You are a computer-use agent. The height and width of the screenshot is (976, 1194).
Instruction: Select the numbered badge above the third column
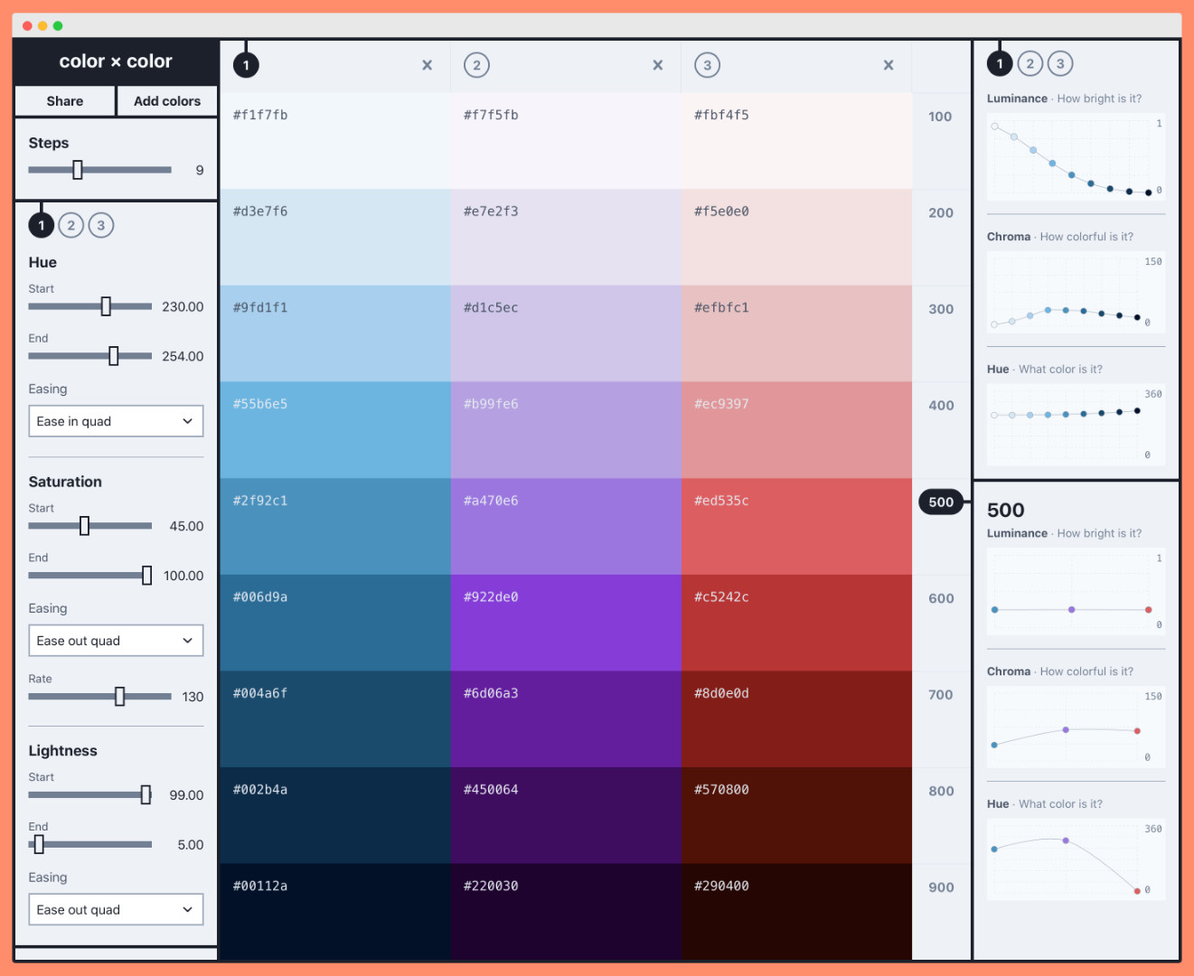707,64
